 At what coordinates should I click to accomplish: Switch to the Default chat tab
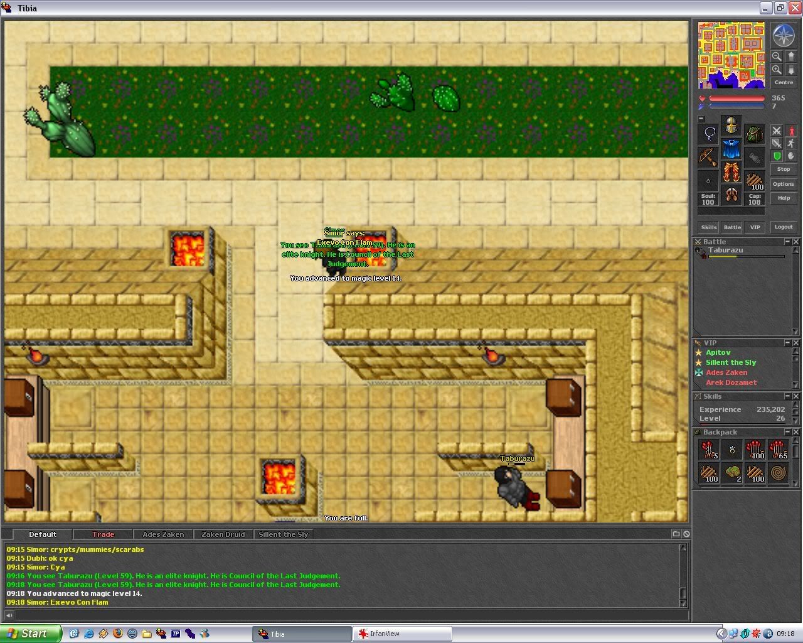click(x=43, y=534)
